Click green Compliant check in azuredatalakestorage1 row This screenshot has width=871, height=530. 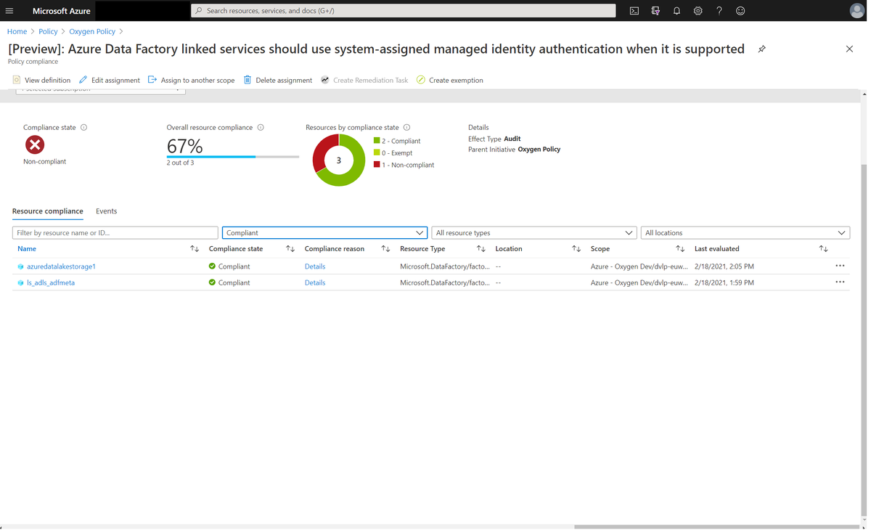click(x=212, y=266)
